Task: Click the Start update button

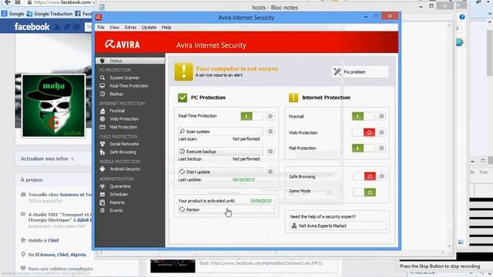Action: tap(220, 172)
